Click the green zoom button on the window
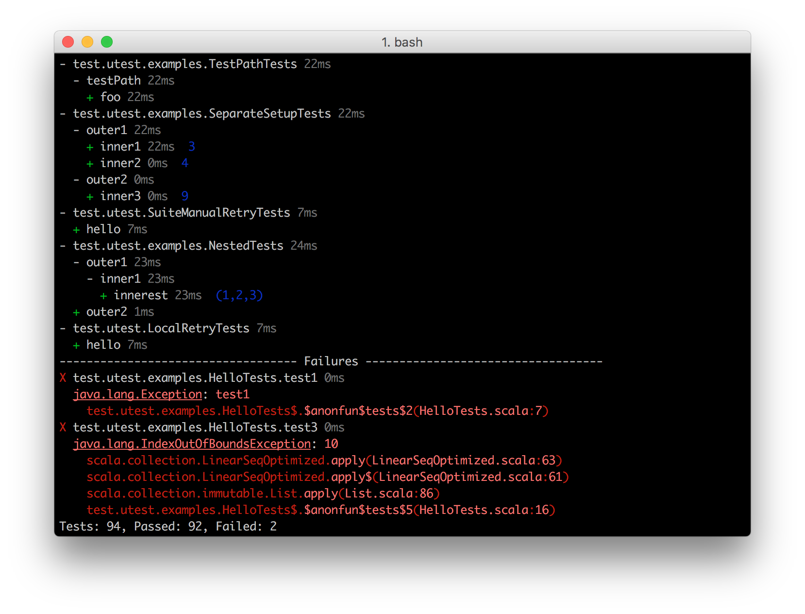The image size is (805, 614). [106, 42]
